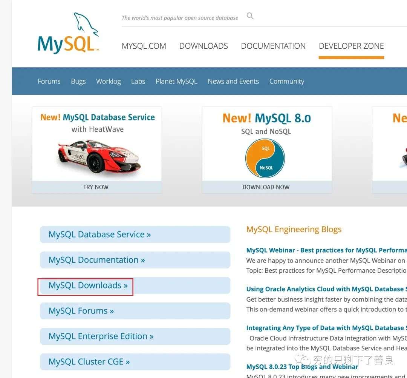Image resolution: width=407 pixels, height=378 pixels.
Task: Go to MYSQL.COM tab
Action: point(144,46)
